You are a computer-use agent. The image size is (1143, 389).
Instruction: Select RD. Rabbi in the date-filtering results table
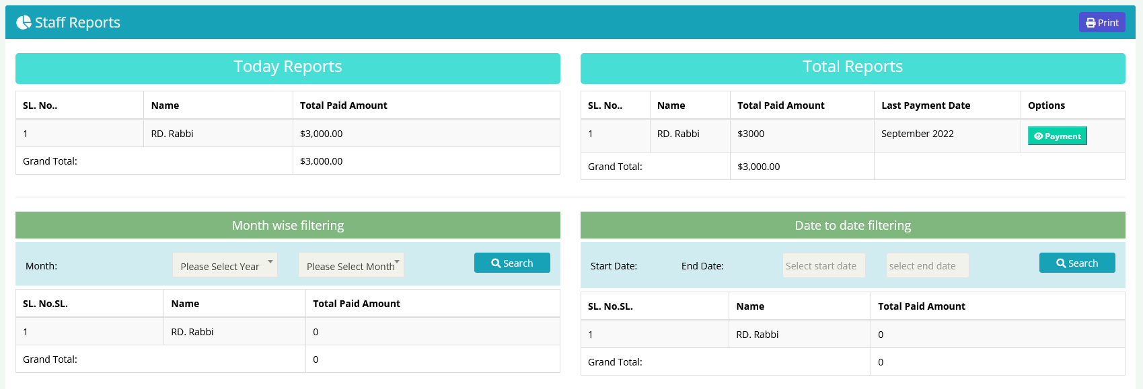pyautogui.click(x=757, y=335)
